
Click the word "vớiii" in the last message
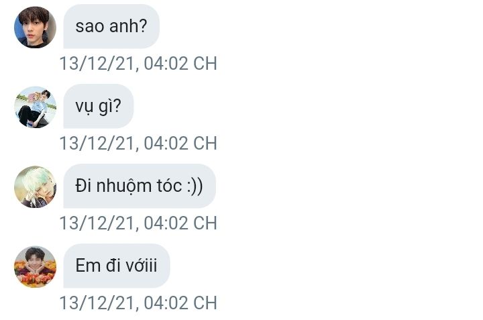pos(141,266)
